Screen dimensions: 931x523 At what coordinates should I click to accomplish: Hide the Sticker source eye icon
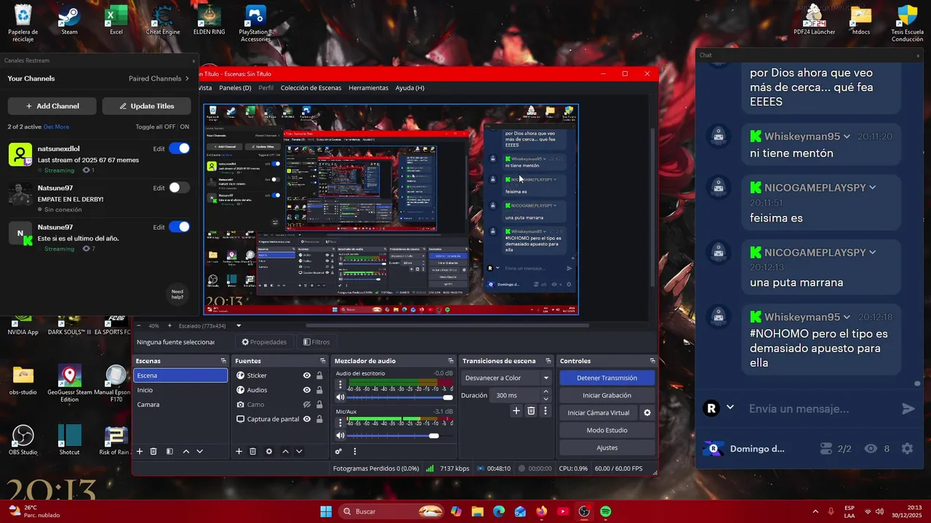click(x=307, y=376)
